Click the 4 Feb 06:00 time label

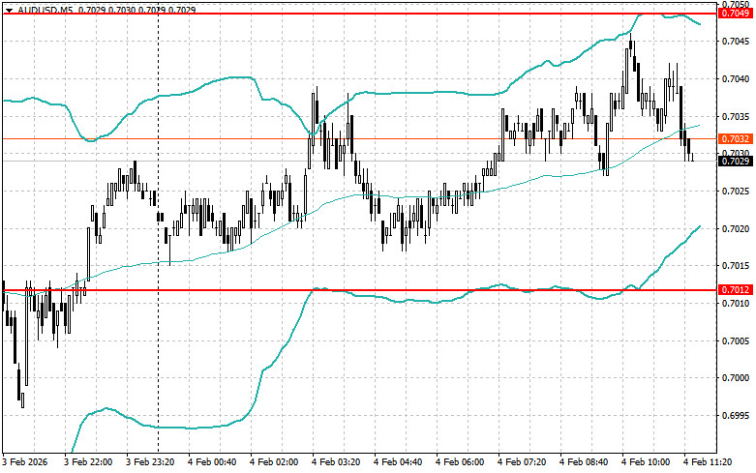click(x=460, y=462)
